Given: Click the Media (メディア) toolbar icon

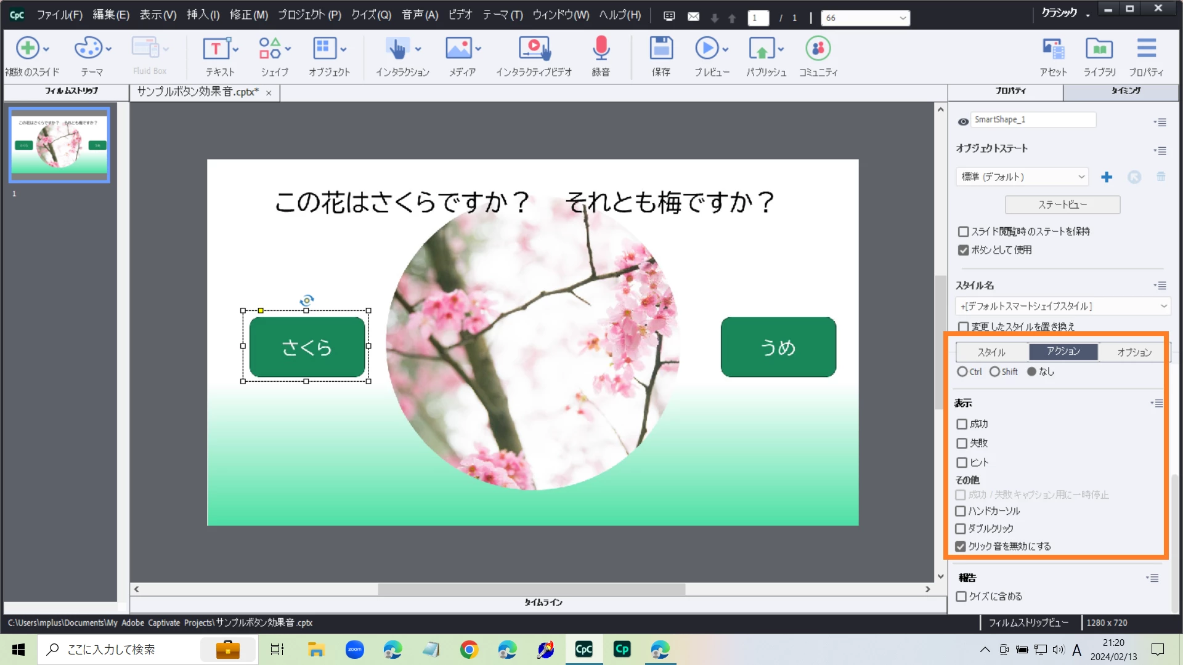Looking at the screenshot, I should click(x=458, y=49).
